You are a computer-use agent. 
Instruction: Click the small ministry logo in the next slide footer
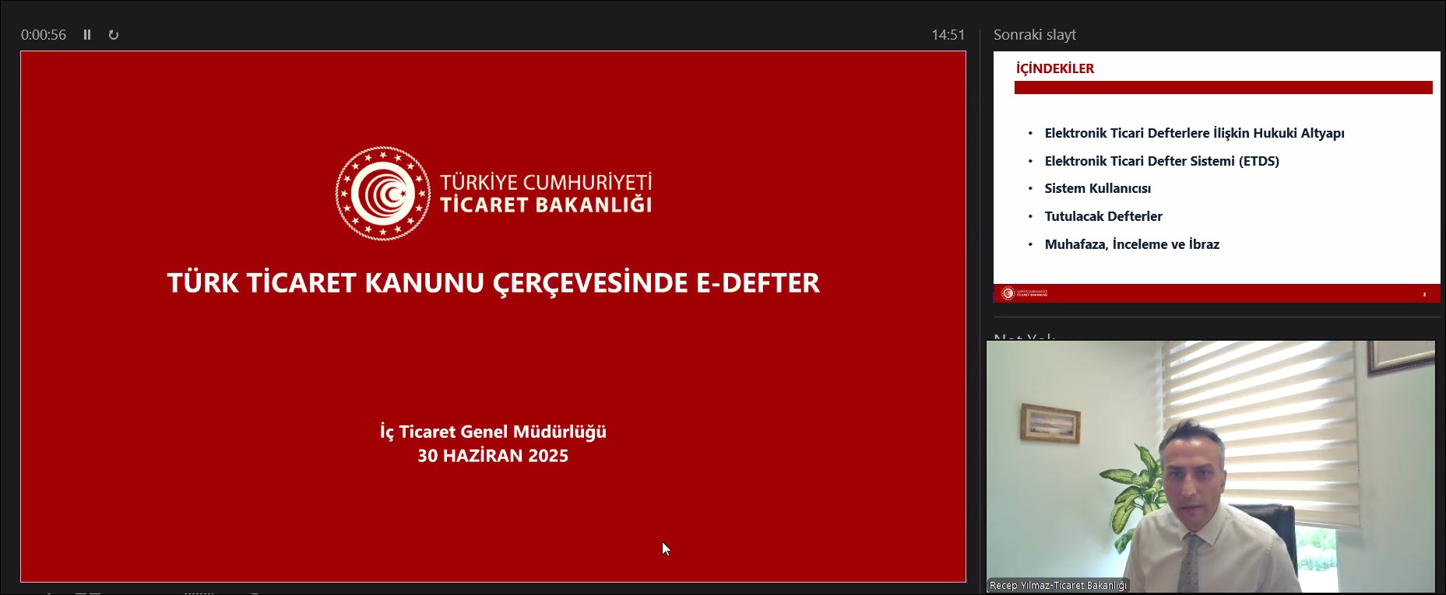tap(1024, 293)
